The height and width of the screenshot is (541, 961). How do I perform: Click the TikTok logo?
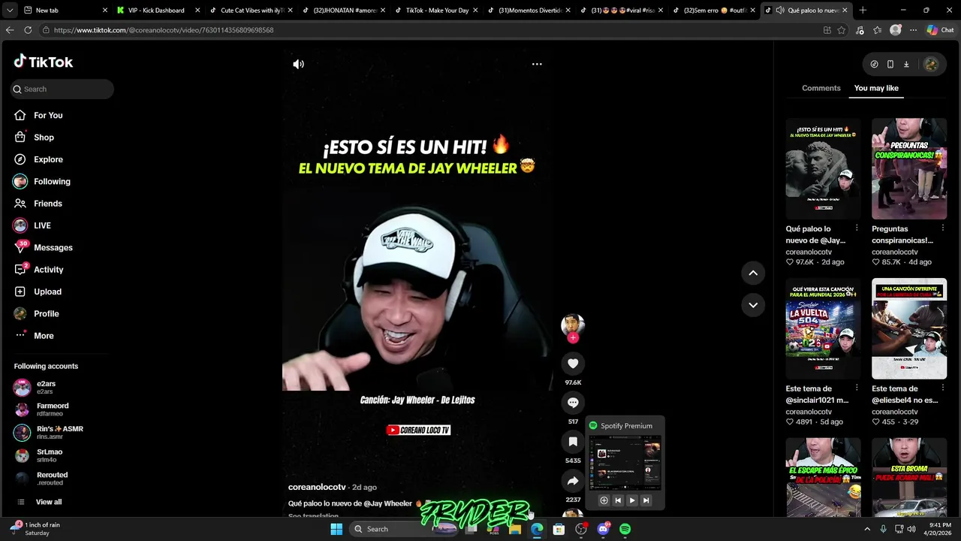(x=44, y=62)
